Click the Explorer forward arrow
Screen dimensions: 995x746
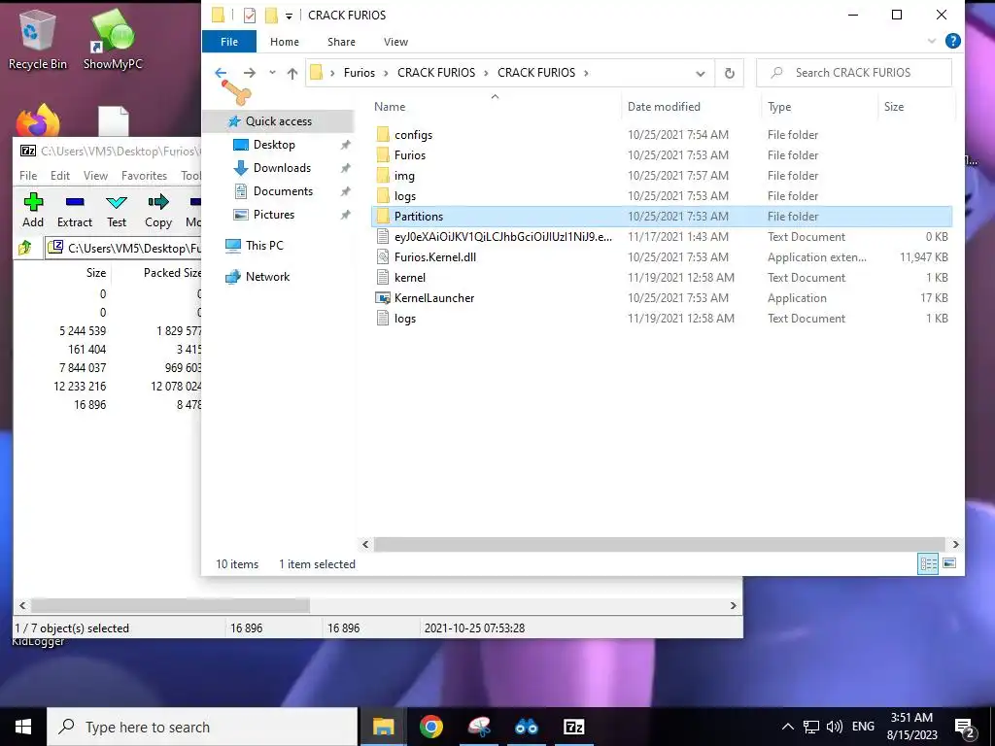click(250, 73)
